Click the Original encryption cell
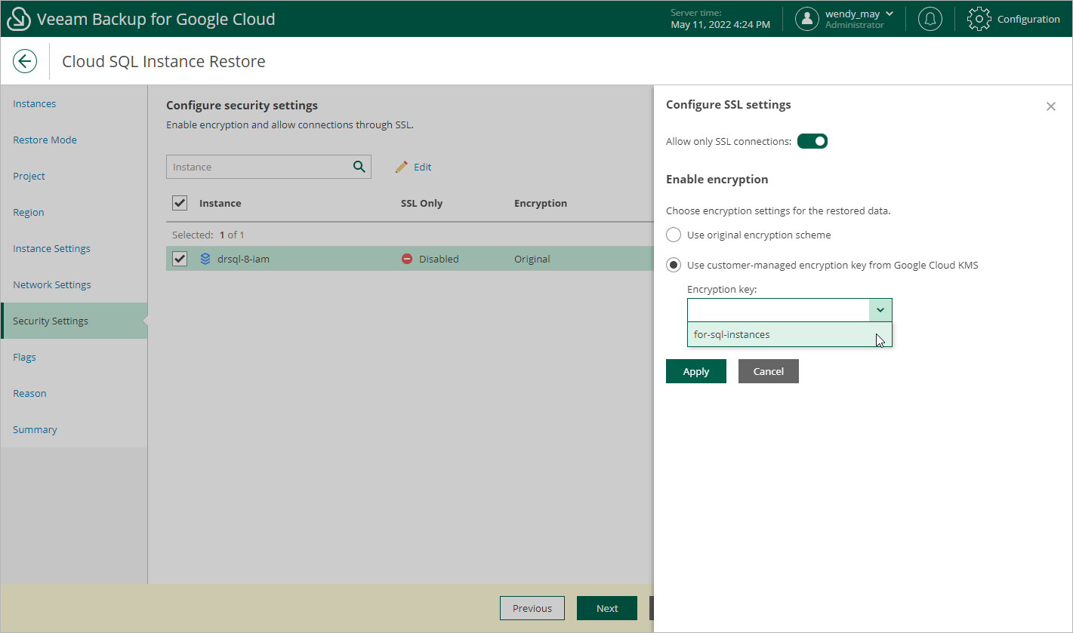1073x633 pixels. [x=532, y=259]
